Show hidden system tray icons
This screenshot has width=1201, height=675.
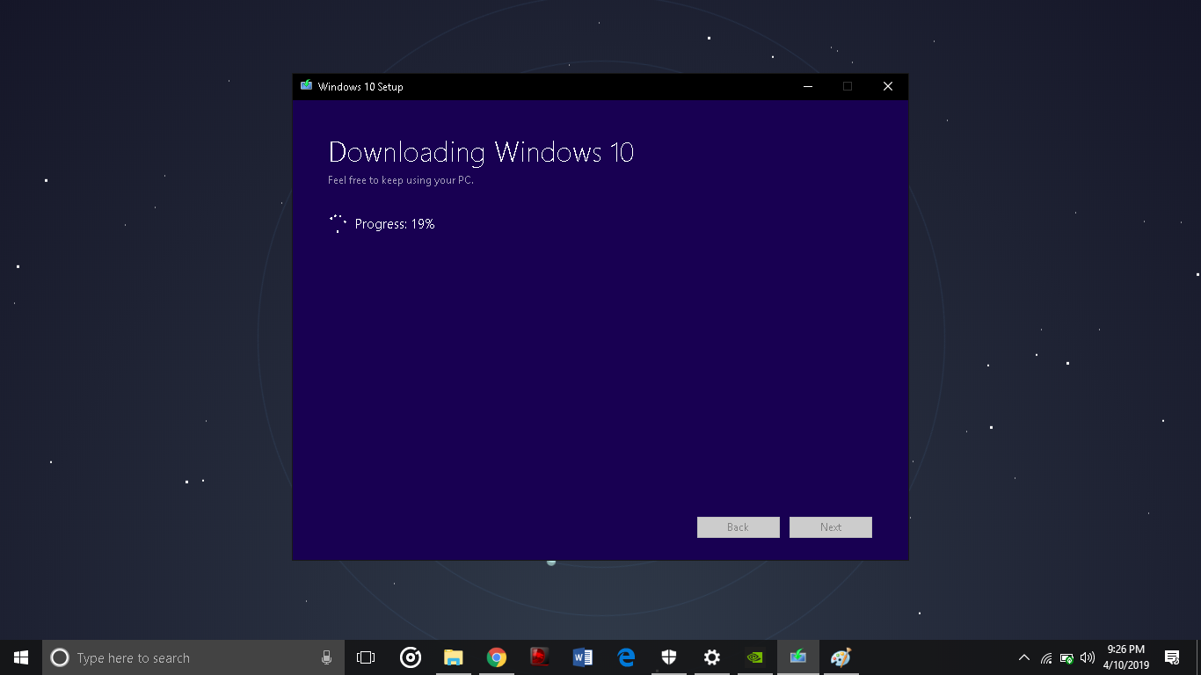click(1024, 657)
